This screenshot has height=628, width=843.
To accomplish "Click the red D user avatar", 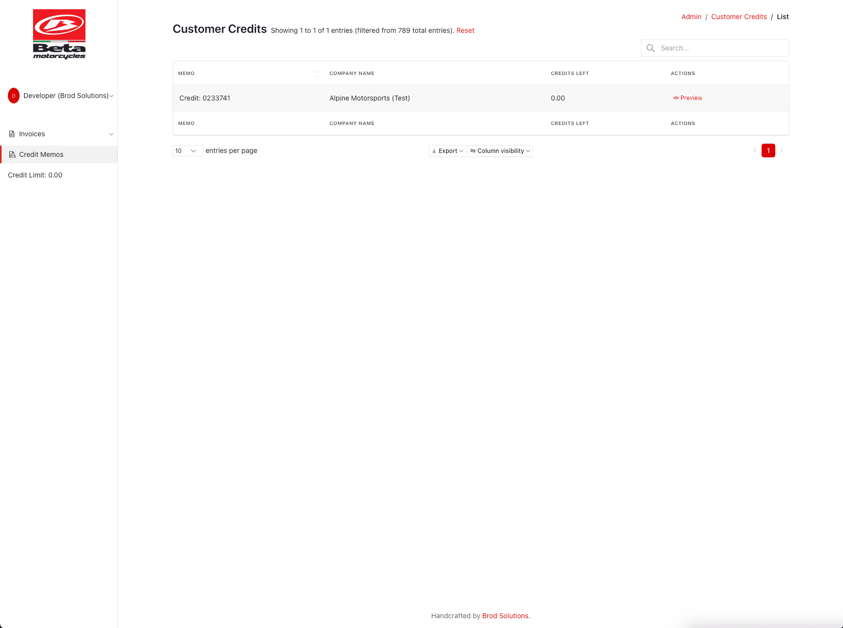I will (x=13, y=96).
